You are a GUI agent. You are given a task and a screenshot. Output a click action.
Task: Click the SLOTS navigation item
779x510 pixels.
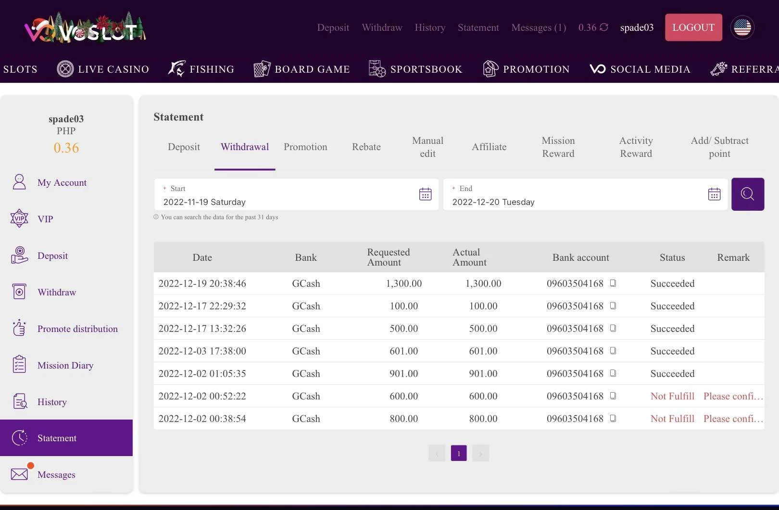coord(20,69)
